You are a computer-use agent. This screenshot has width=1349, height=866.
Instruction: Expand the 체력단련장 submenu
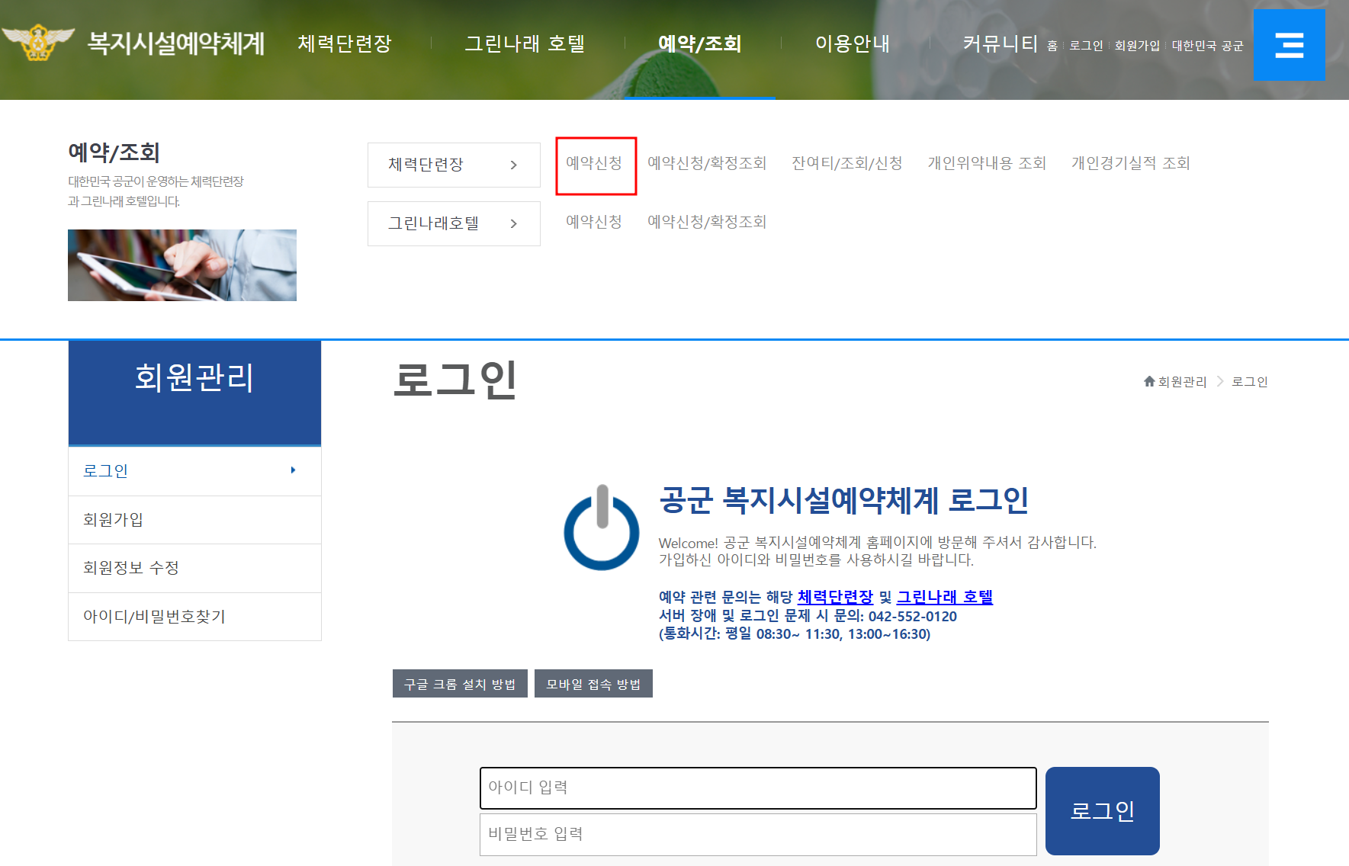tap(453, 165)
